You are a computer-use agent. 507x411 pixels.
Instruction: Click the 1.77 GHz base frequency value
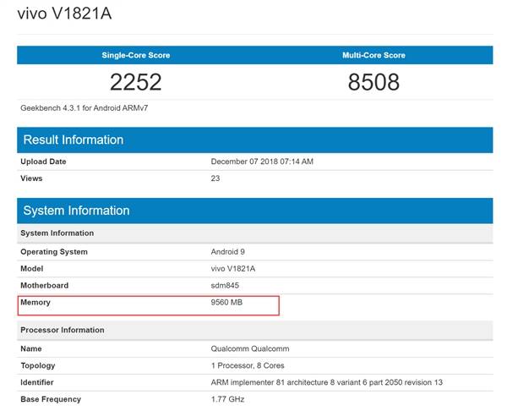coord(227,398)
